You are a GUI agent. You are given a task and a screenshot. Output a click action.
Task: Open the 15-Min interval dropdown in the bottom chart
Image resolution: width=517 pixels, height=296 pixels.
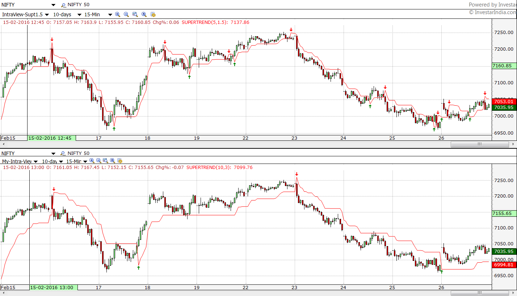click(85, 161)
